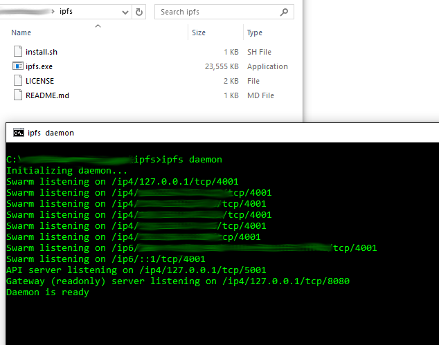Click the LICENSE file icon
The width and height of the screenshot is (439, 345).
[x=18, y=80]
